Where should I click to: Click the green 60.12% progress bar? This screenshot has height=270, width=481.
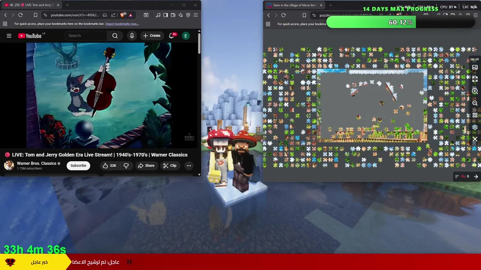coord(371,22)
